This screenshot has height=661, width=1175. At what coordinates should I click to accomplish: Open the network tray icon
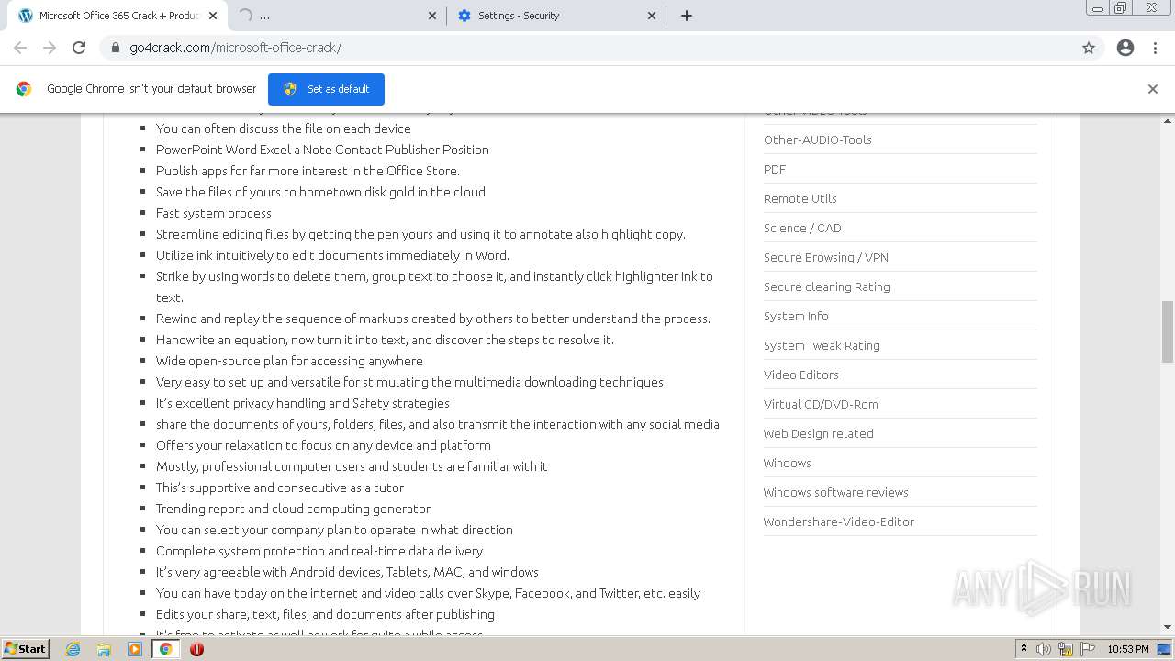(x=1066, y=649)
